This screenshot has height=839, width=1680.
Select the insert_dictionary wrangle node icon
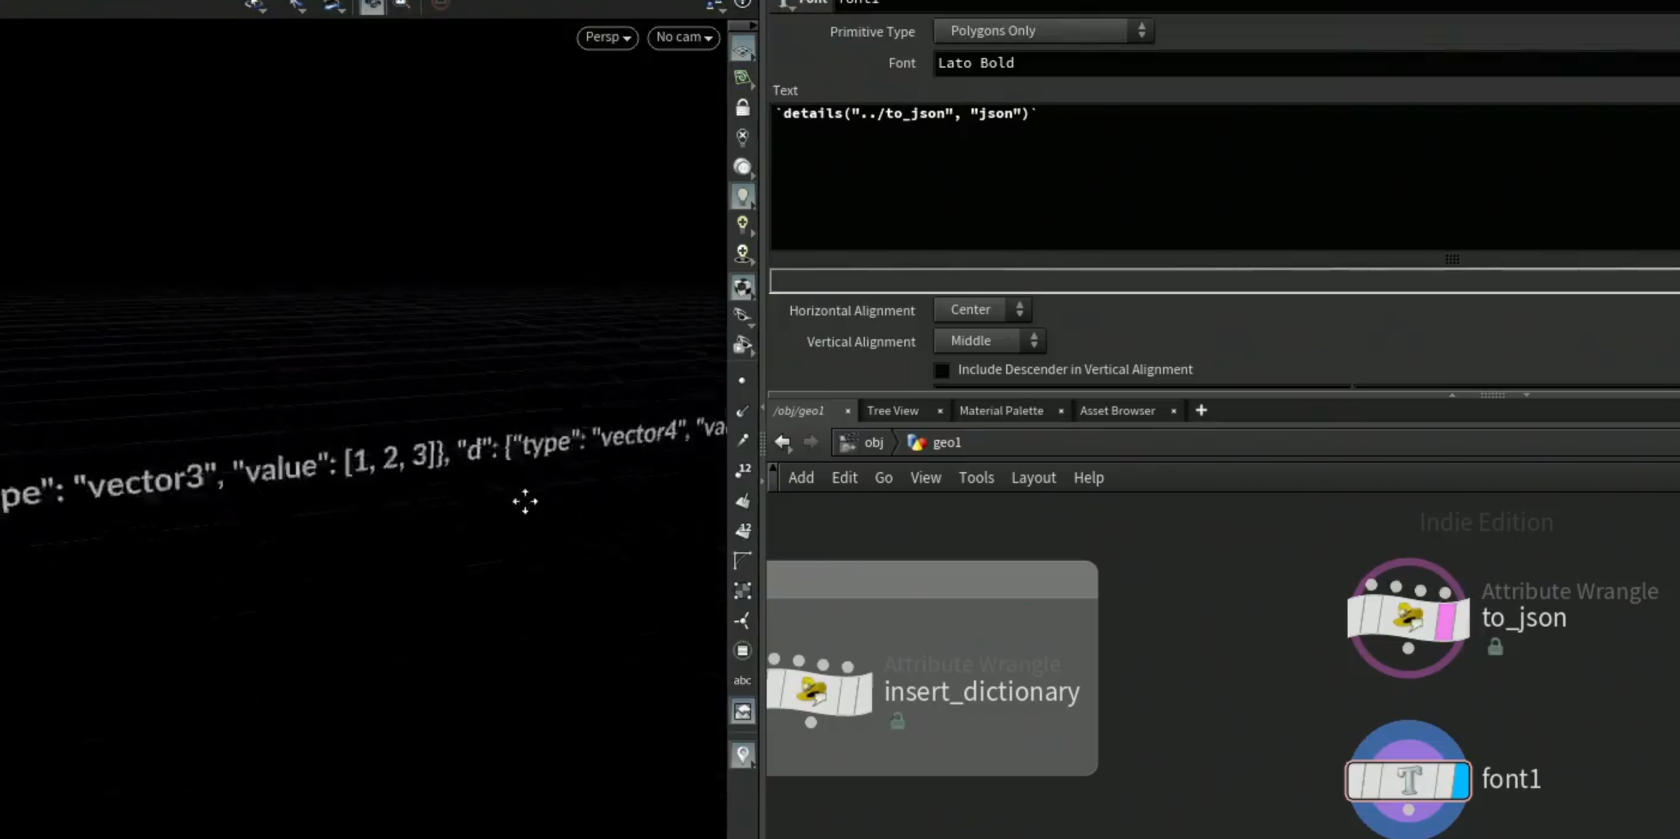point(820,692)
